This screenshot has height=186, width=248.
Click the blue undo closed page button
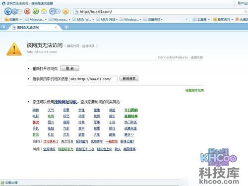pos(53,11)
